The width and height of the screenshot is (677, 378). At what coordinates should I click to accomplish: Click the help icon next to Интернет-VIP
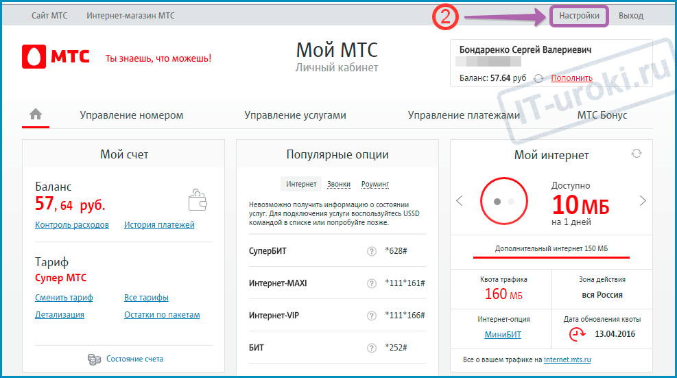[x=372, y=316]
